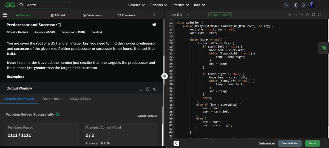Expand the Output Window to full size
The image size is (329, 148).
(x=147, y=89)
